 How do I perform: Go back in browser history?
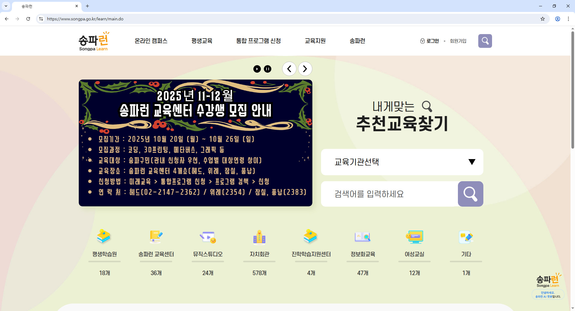point(7,19)
